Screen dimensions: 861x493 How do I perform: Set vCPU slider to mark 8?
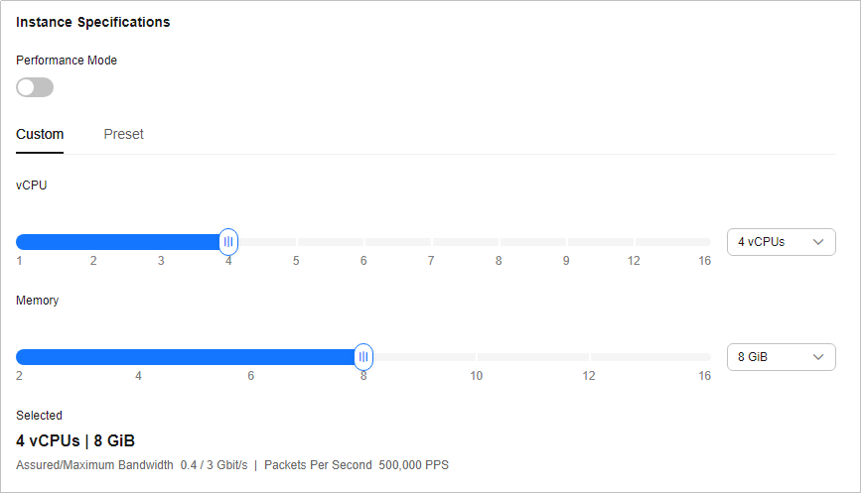click(x=499, y=241)
